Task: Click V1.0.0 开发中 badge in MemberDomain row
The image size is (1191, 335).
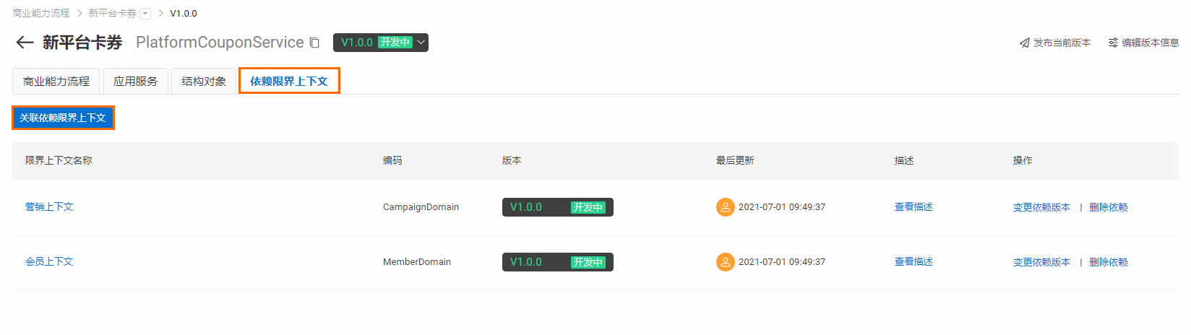Action: 558,262
